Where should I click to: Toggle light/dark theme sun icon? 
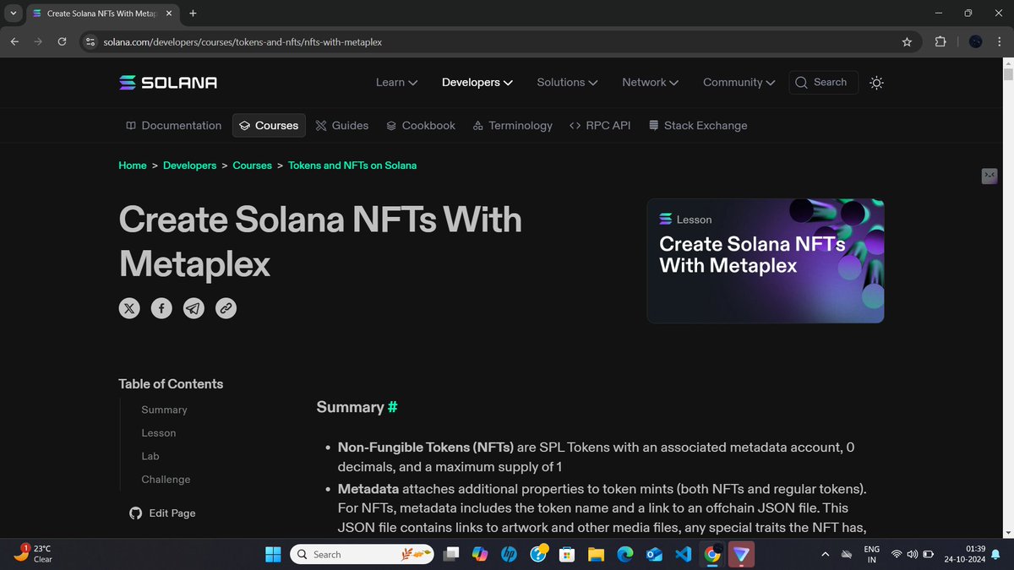click(876, 83)
